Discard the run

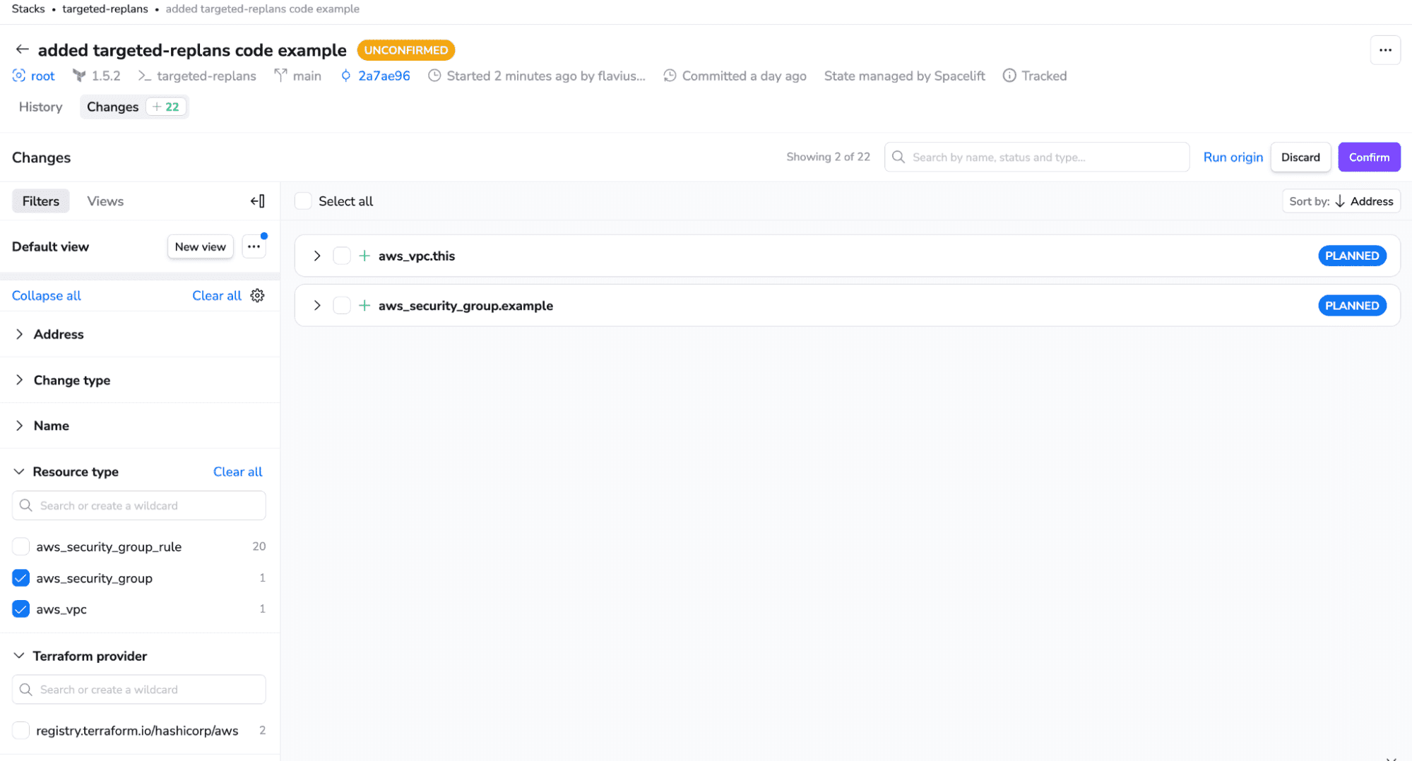1300,157
